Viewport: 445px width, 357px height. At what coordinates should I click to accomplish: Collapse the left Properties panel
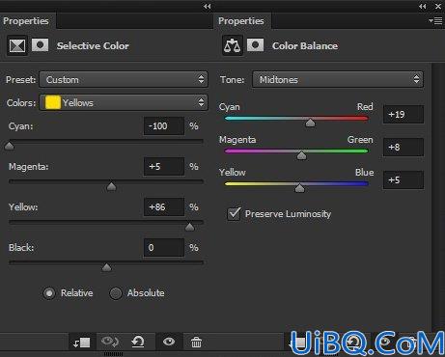click(208, 7)
